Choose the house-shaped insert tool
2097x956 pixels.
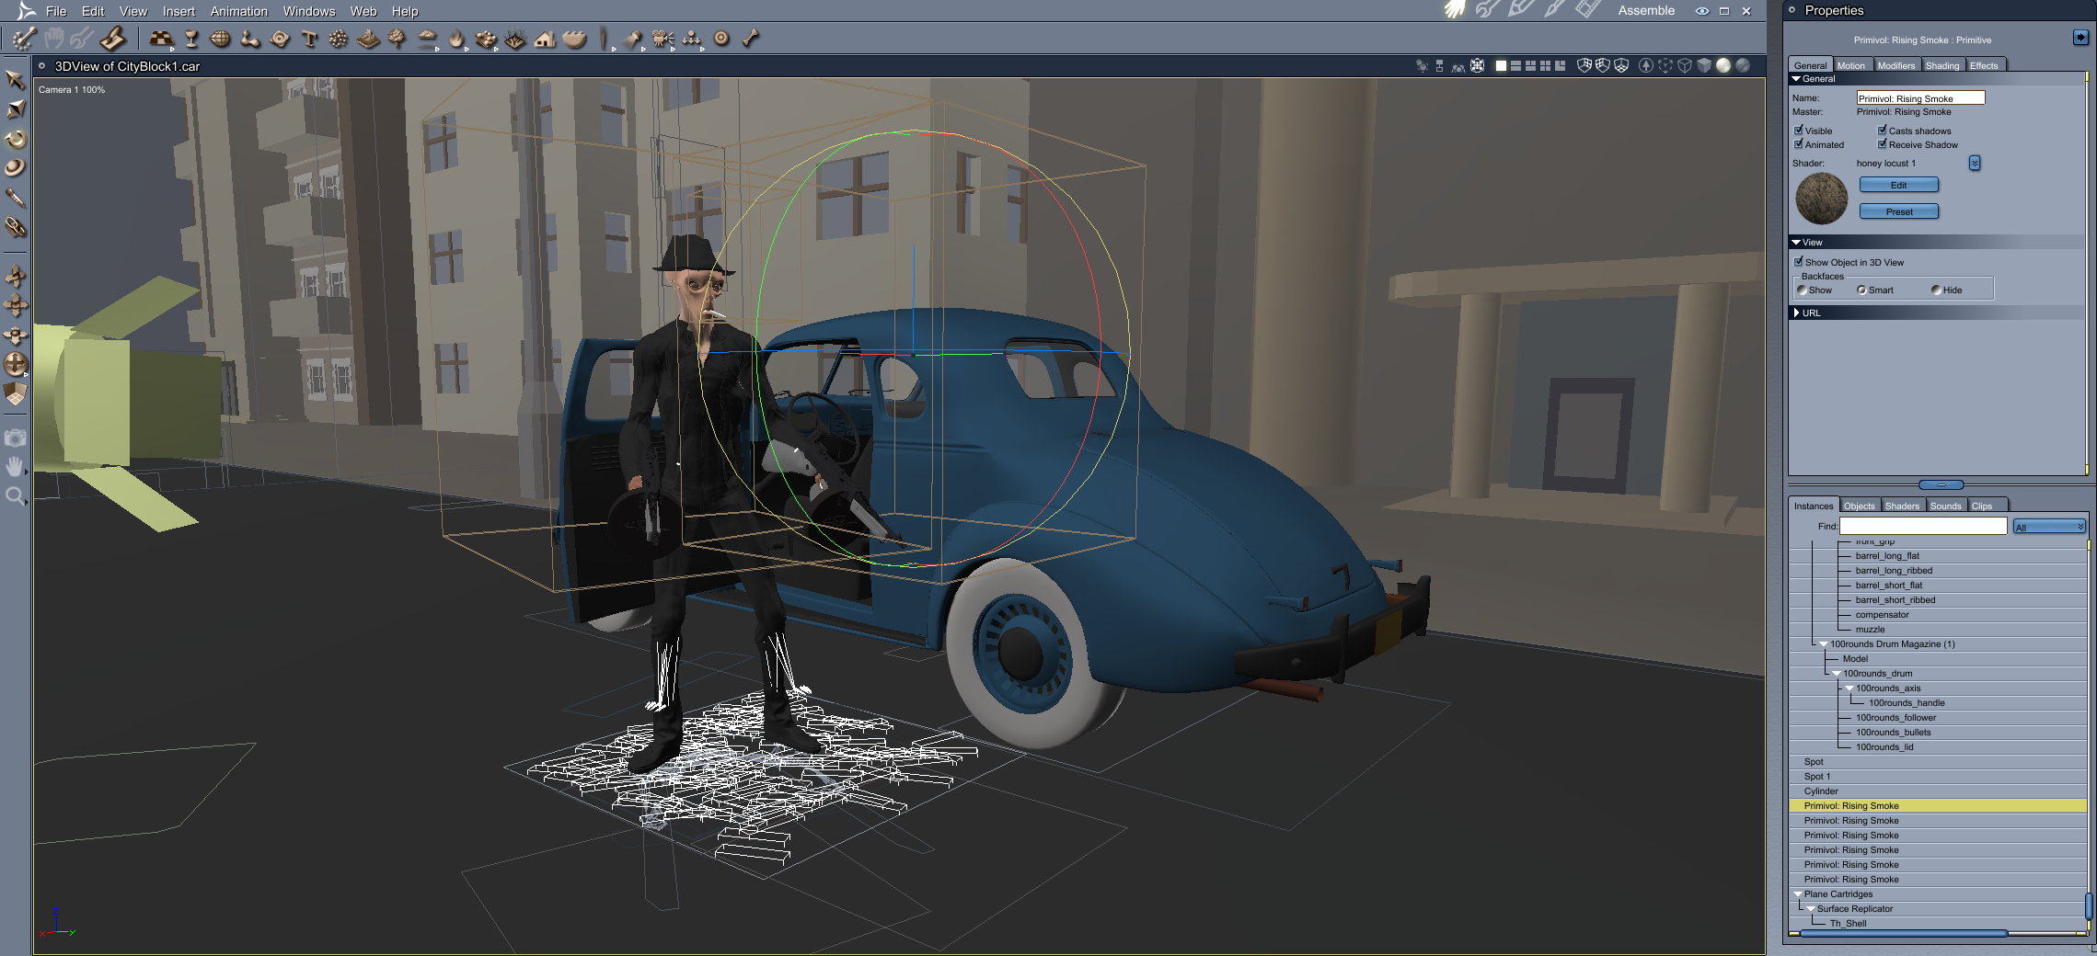545,39
